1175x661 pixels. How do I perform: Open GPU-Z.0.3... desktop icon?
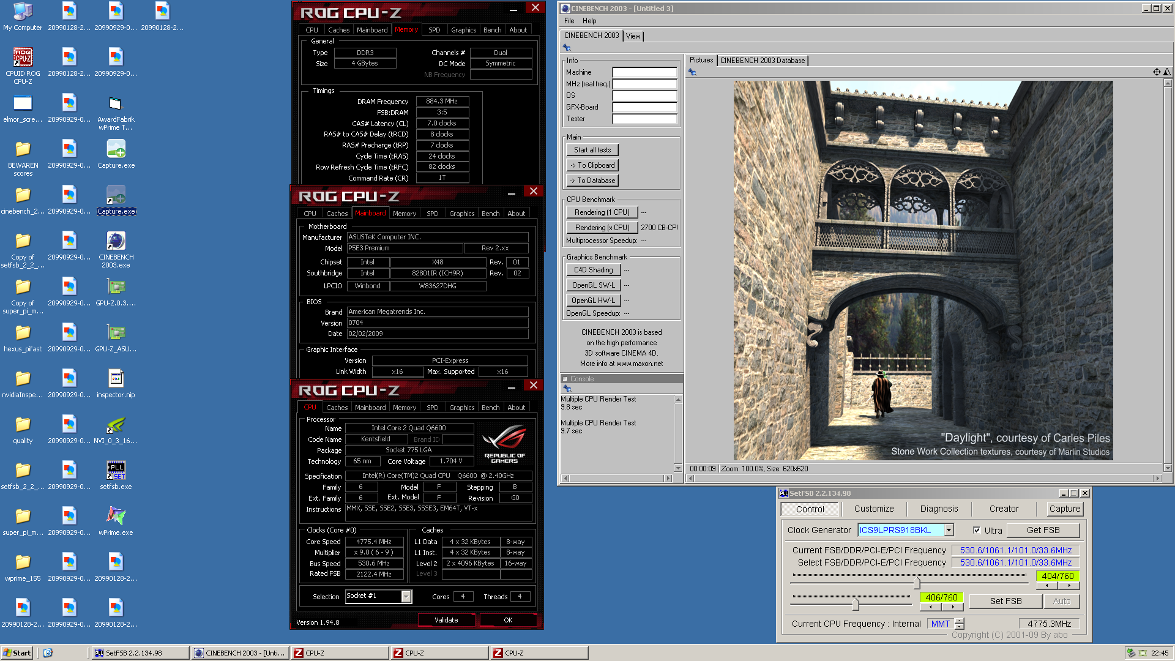pos(116,291)
